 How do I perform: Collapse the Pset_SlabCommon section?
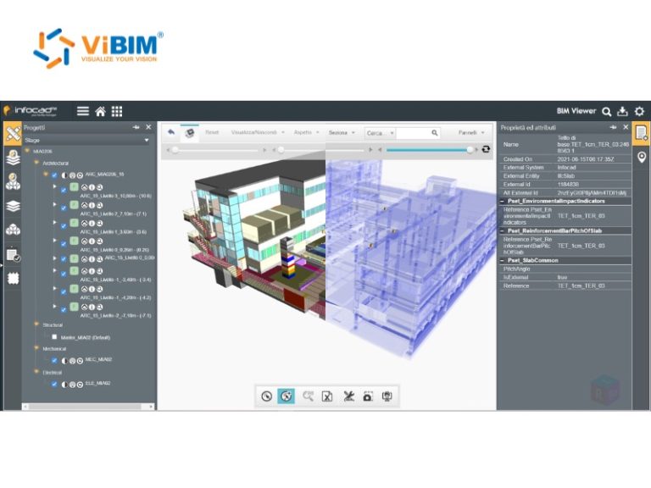tap(502, 261)
